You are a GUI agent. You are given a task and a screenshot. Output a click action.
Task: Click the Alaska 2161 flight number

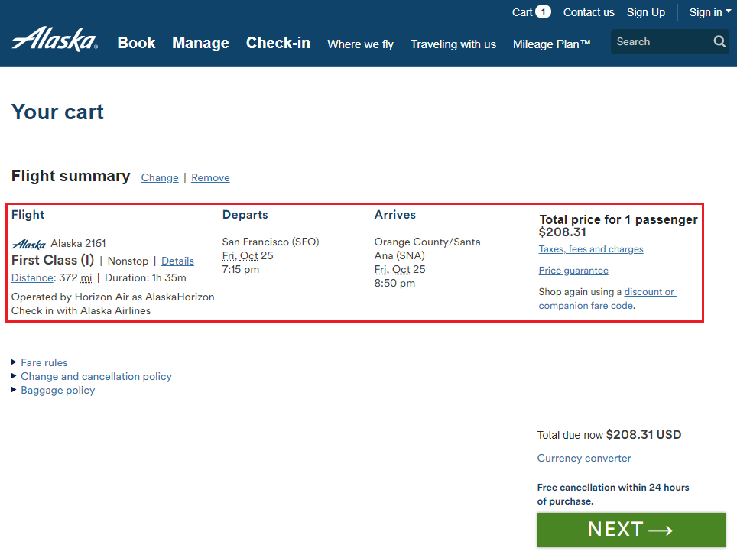pyautogui.click(x=79, y=243)
